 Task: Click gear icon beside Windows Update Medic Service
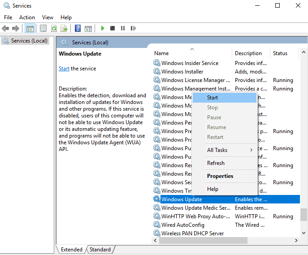157,207
